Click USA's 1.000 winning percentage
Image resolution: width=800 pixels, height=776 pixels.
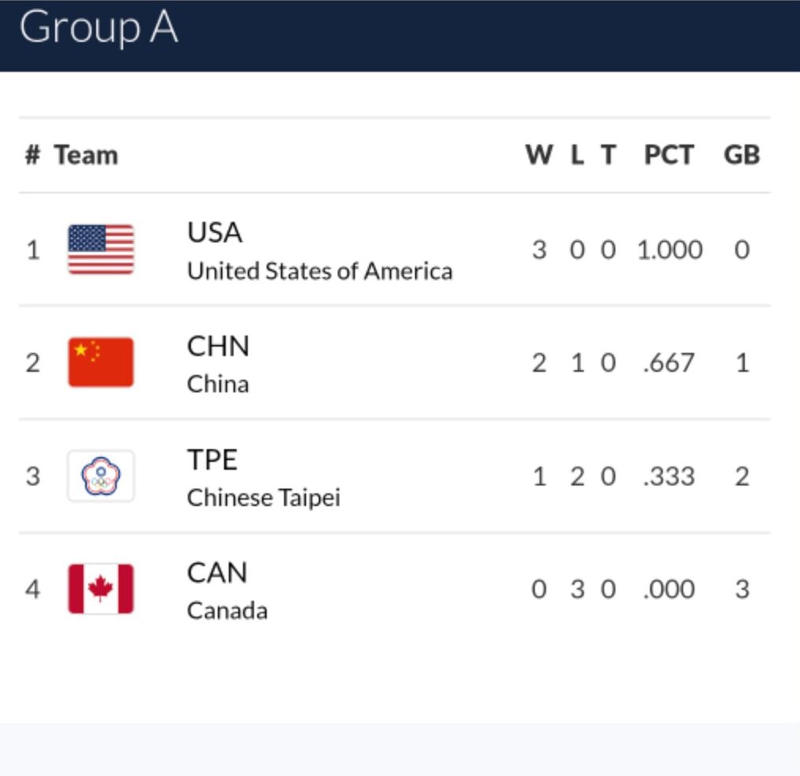pos(669,250)
